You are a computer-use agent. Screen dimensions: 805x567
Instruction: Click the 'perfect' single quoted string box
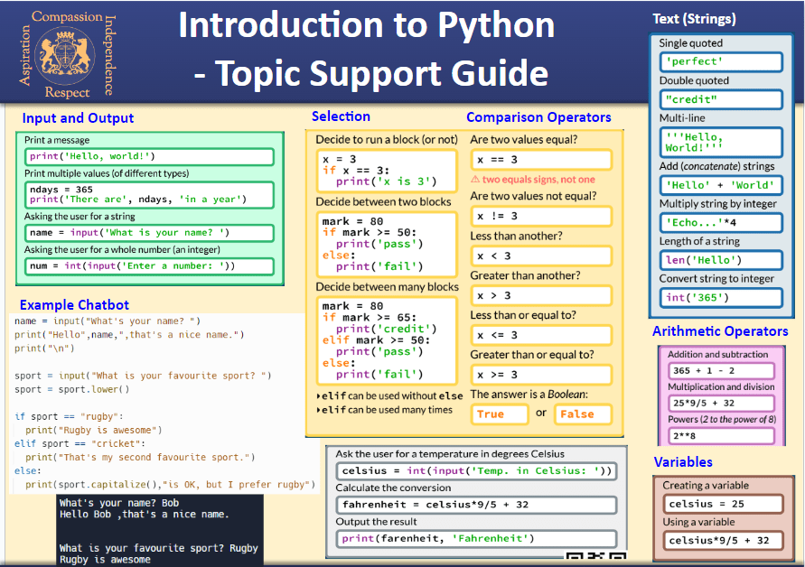(x=721, y=61)
